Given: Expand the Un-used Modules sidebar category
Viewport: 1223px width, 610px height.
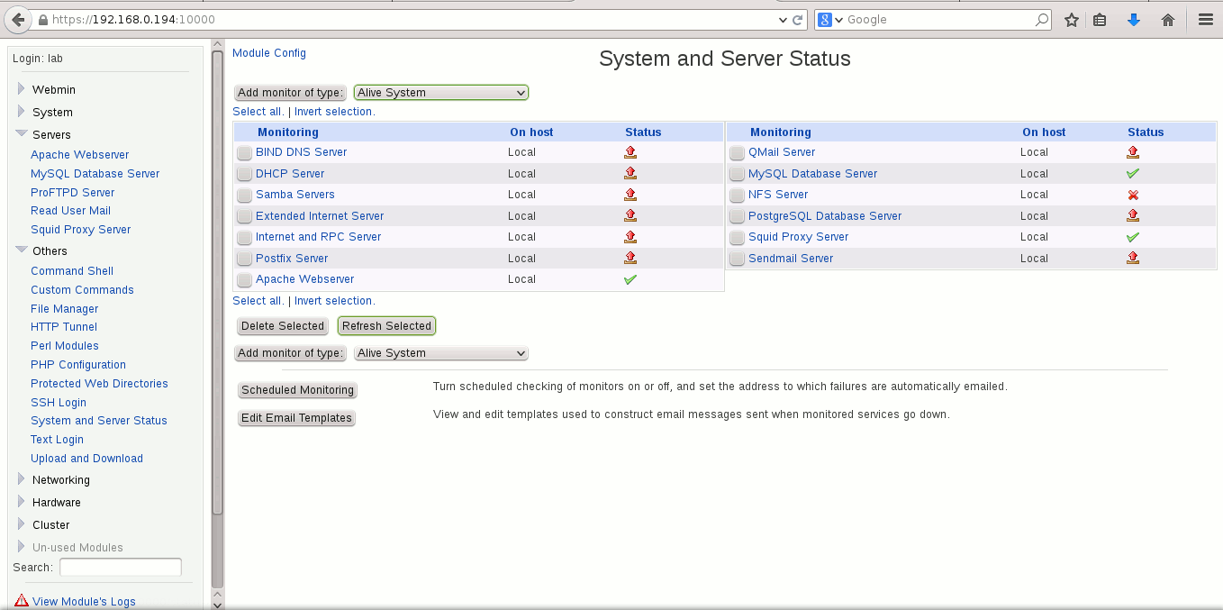Looking at the screenshot, I should coord(22,546).
